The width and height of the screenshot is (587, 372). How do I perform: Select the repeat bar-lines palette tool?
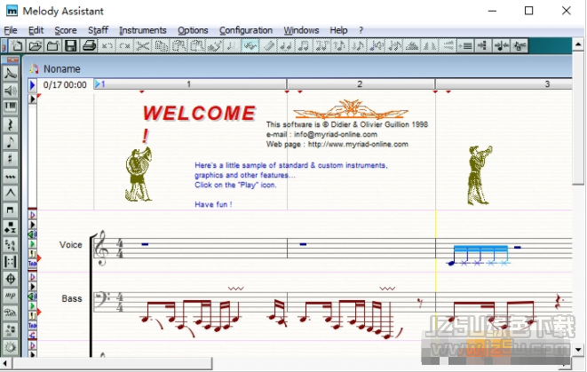pos(11,262)
